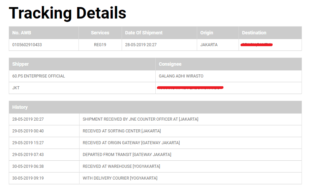The image size is (310, 189).
Task: Select AWB number 0105602910433
Action: point(27,45)
